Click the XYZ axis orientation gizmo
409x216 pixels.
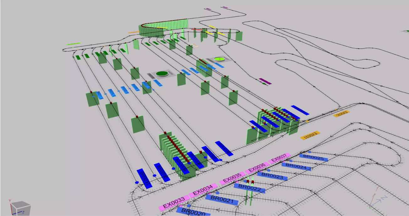click(378, 199)
